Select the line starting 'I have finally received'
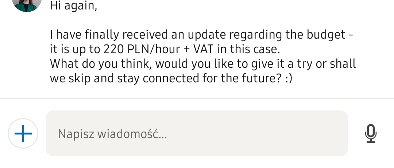This screenshot has height=168, width=394. tap(201, 35)
